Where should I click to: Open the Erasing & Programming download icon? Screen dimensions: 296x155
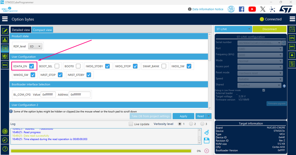[x=5, y=40]
